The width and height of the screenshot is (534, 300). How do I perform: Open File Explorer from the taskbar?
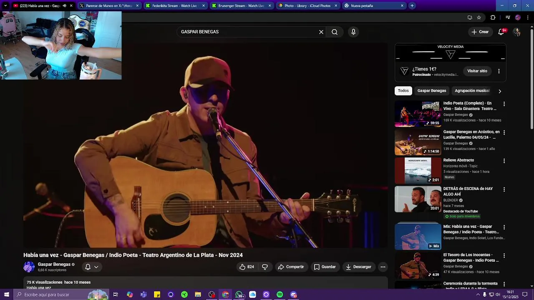[x=198, y=295]
